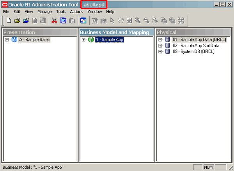Cut selection with the red scissors icon
This screenshot has width=234, height=171.
[54, 21]
